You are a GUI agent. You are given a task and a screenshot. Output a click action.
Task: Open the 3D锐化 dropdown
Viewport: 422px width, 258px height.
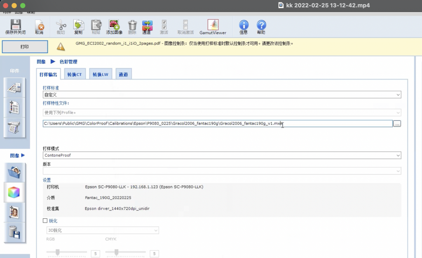(103, 230)
